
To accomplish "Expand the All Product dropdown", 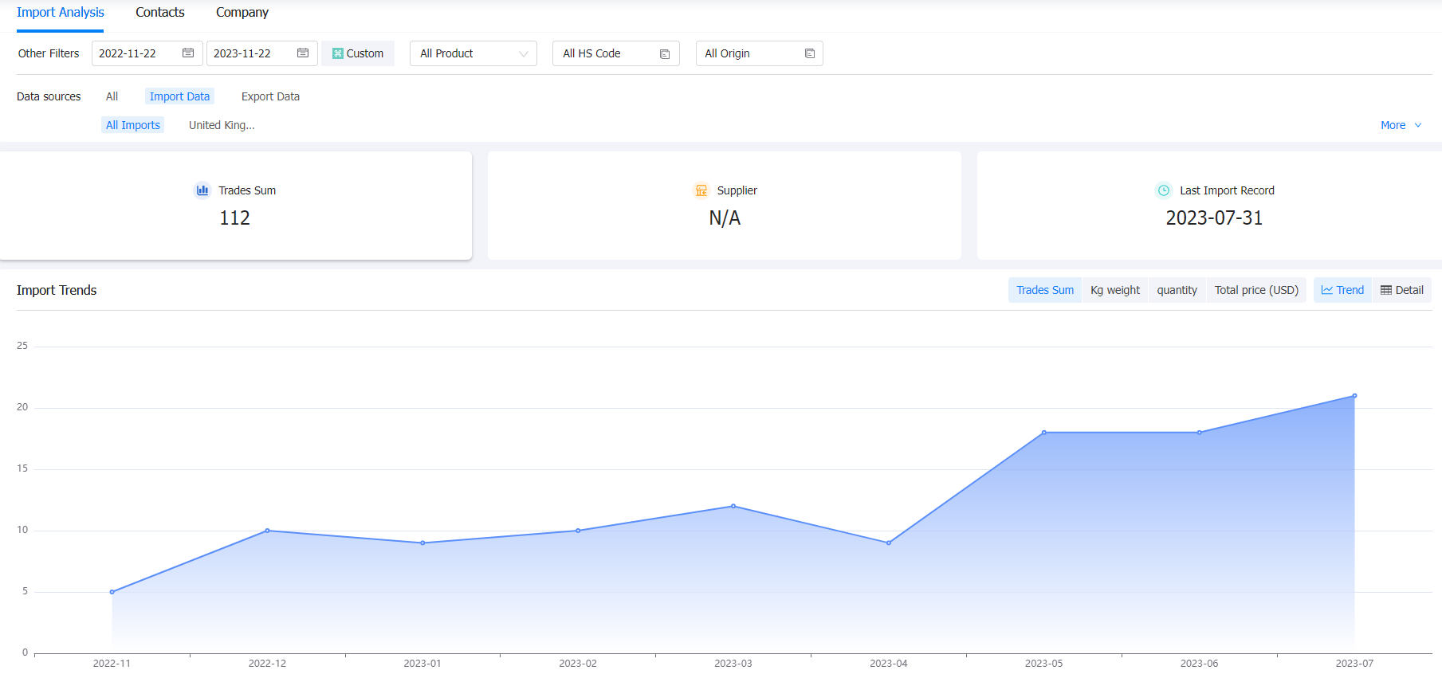I will (x=473, y=53).
